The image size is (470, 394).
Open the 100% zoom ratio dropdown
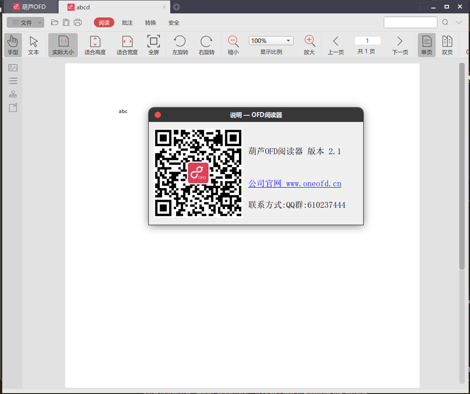coord(271,41)
